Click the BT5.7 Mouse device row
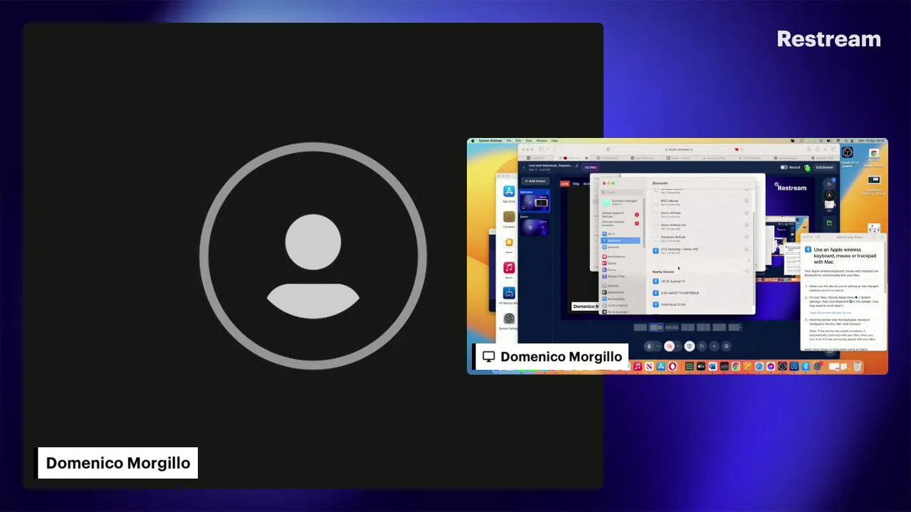The image size is (911, 512). click(700, 203)
